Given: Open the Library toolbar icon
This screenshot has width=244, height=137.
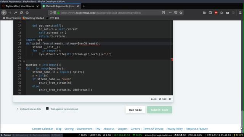Looking at the screenshot, I should point(204,13).
